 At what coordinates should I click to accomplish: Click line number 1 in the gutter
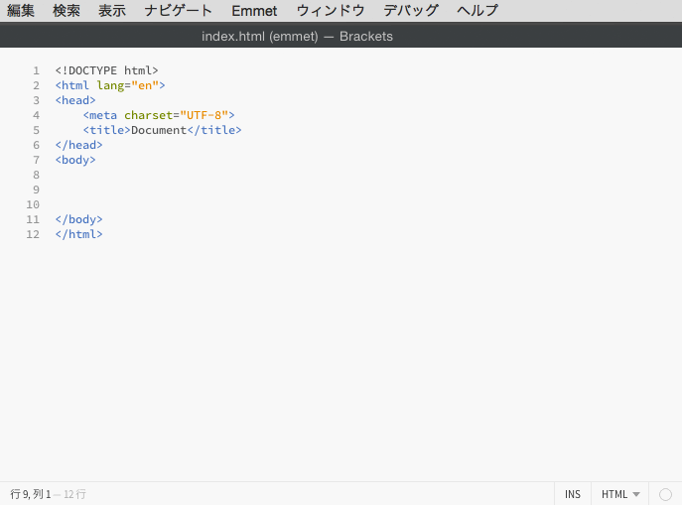[36, 70]
